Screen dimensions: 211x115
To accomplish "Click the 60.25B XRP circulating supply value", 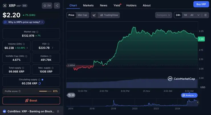I will tap(29, 83).
